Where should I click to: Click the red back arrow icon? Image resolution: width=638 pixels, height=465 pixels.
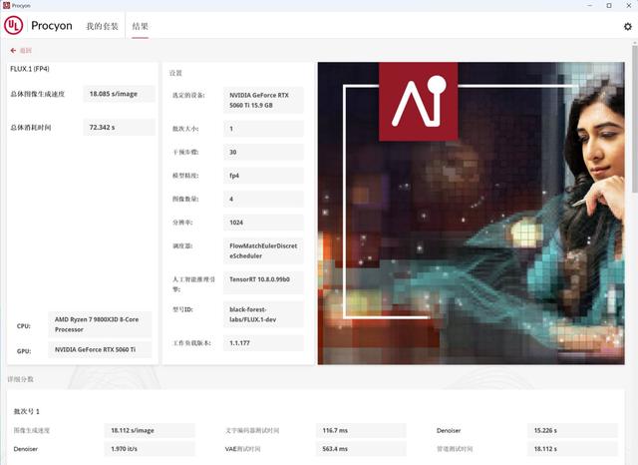(13, 51)
